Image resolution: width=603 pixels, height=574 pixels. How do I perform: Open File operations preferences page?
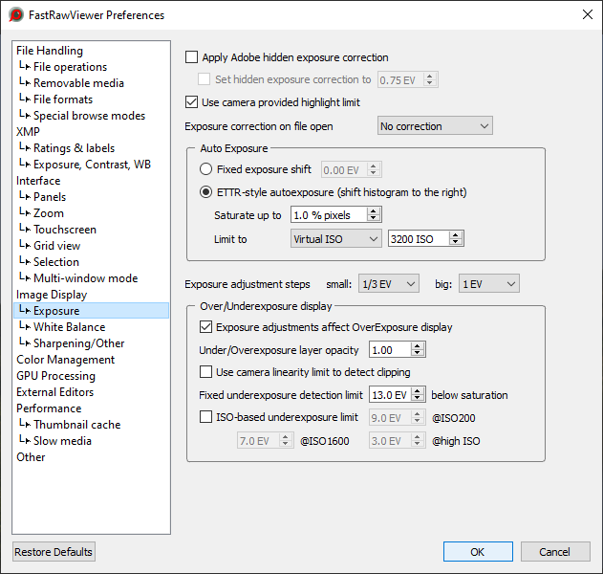[70, 67]
